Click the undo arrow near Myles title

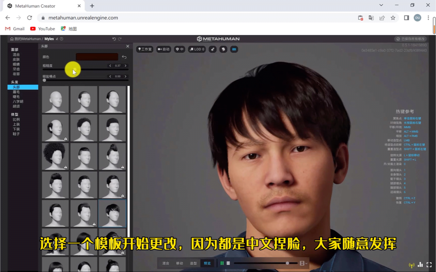[114, 39]
